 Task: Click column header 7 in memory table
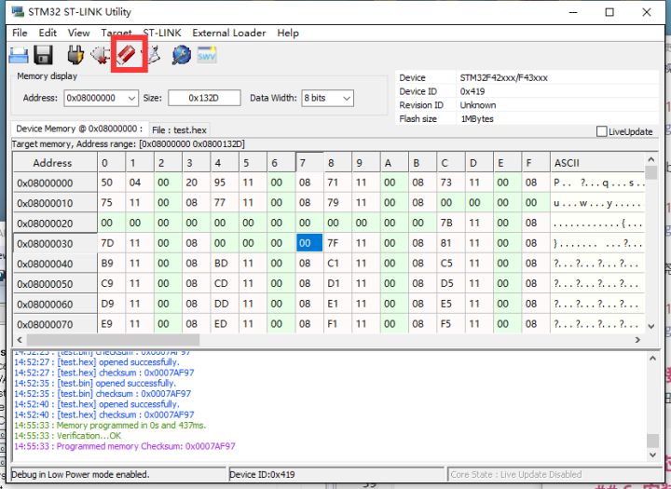pos(309,163)
